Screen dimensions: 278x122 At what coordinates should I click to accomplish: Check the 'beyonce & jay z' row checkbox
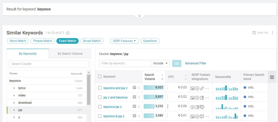point(100,116)
